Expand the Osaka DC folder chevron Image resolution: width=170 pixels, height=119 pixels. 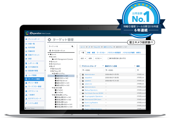click(x=51, y=69)
